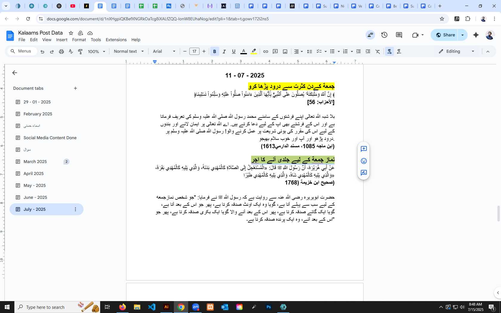Image resolution: width=501 pixels, height=313 pixels.
Task: Add a new document tab with plus
Action: point(75,88)
